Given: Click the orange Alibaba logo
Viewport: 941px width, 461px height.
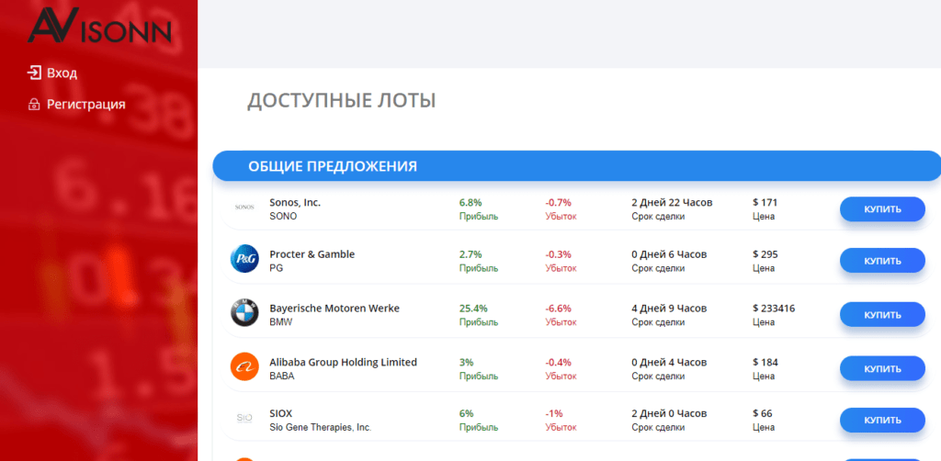Looking at the screenshot, I should (244, 366).
